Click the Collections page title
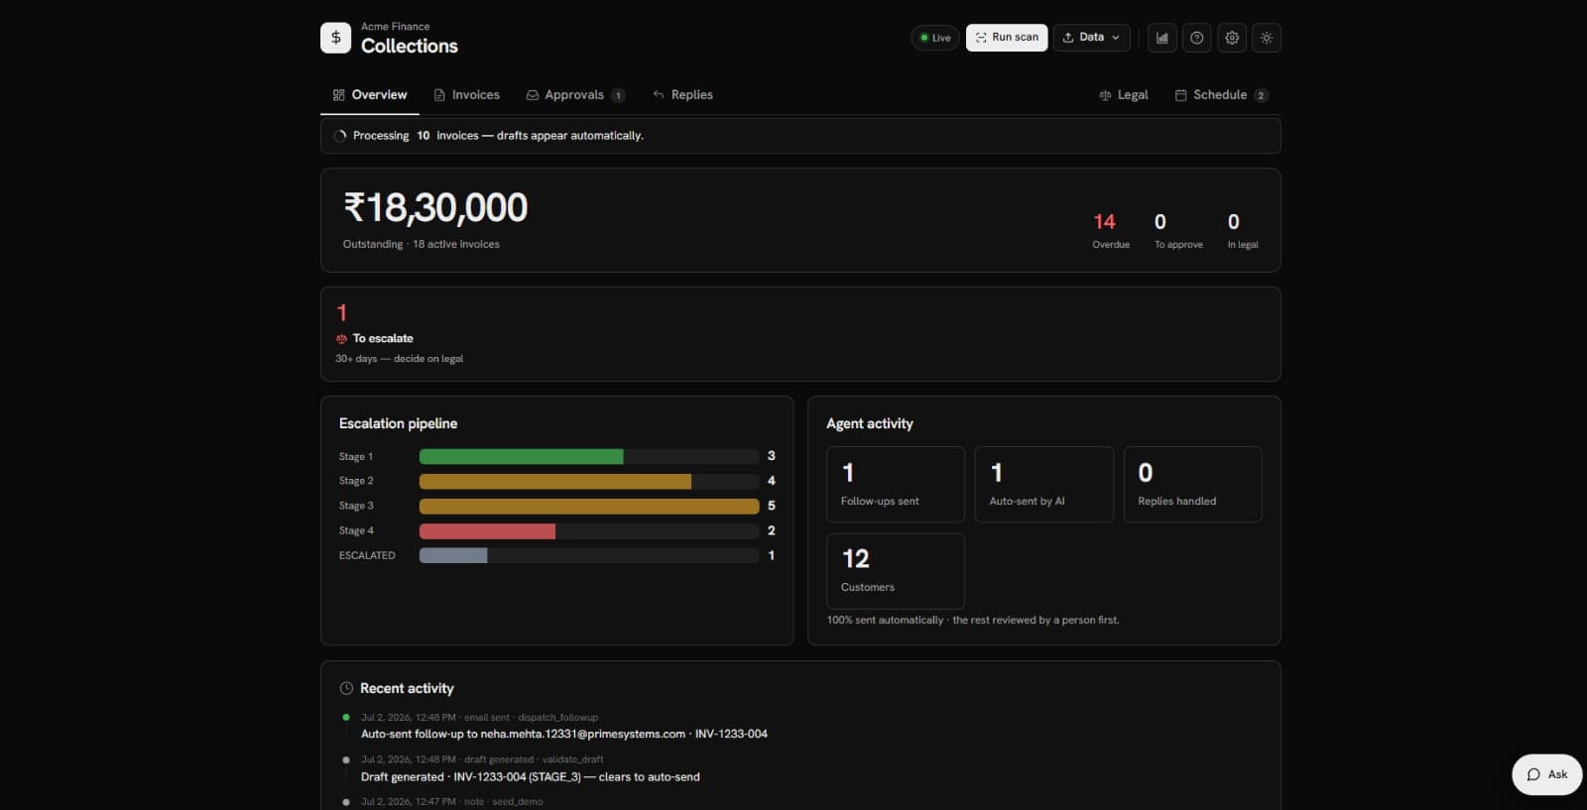The image size is (1587, 810). point(410,46)
